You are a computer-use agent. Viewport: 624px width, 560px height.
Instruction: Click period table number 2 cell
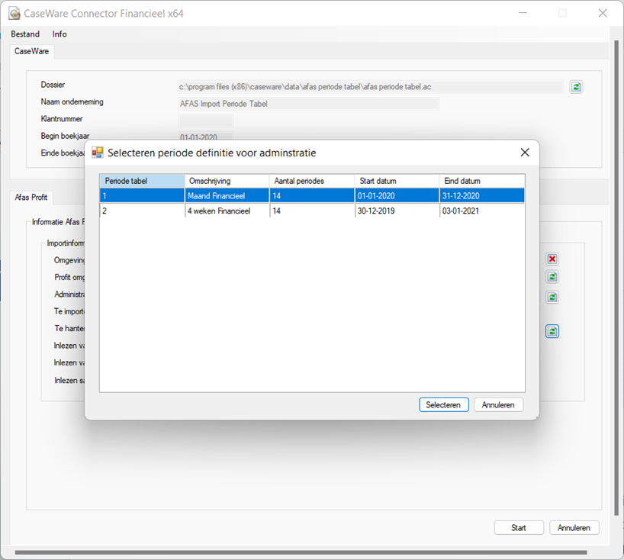pyautogui.click(x=142, y=211)
